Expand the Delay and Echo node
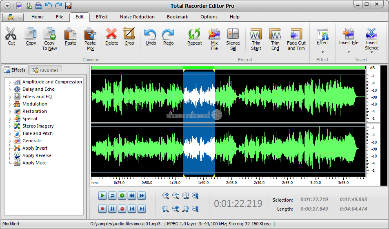The height and width of the screenshot is (229, 389). (x=10, y=90)
